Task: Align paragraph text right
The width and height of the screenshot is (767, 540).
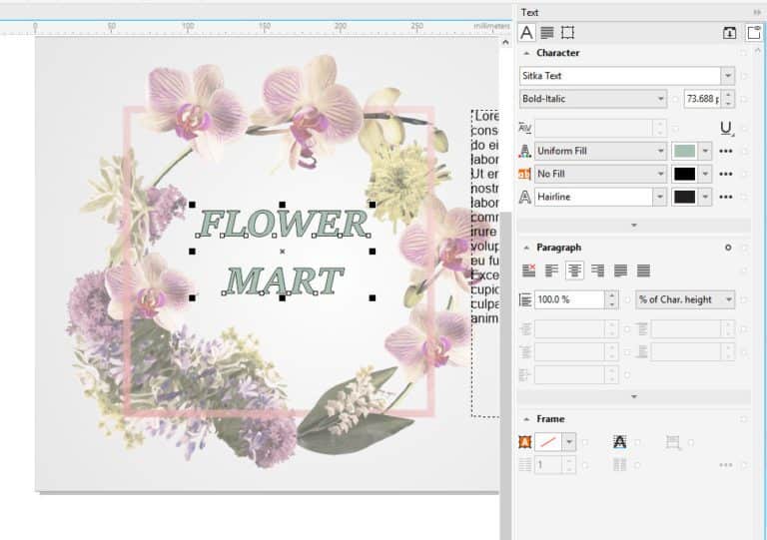Action: coord(598,270)
